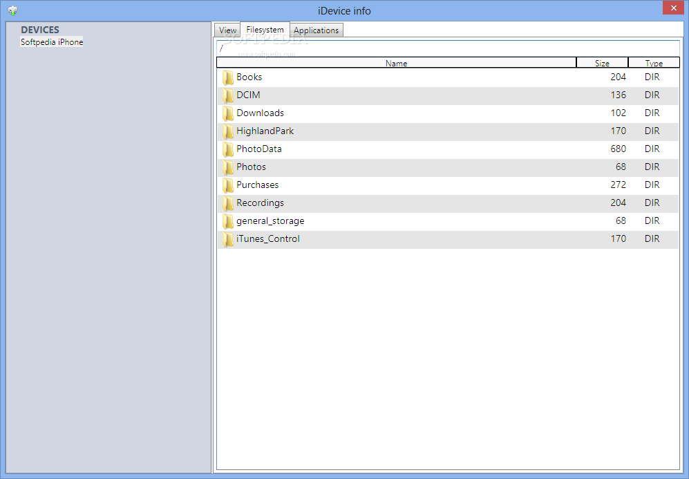Sort by the Size column header
Screen dimensions: 689x479
click(602, 63)
